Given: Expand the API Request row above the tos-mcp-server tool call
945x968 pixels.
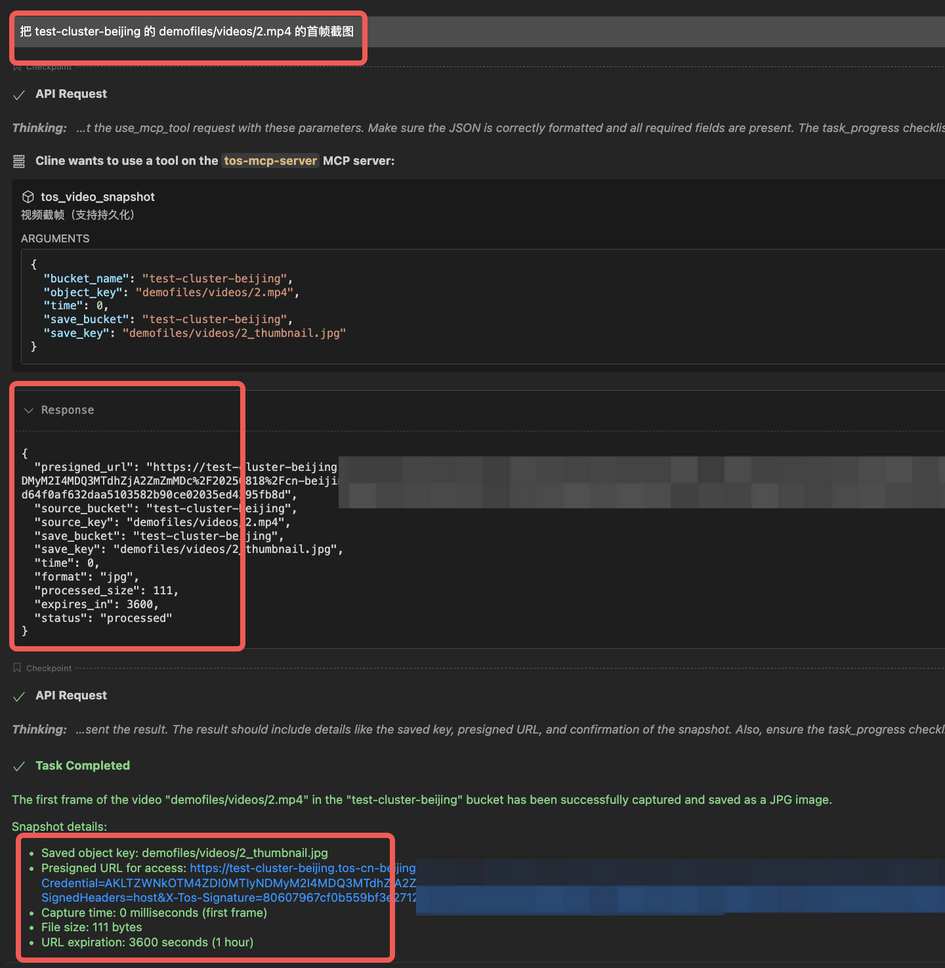Looking at the screenshot, I should tap(71, 94).
